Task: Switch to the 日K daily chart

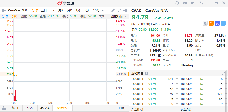Action: pos(52,10)
